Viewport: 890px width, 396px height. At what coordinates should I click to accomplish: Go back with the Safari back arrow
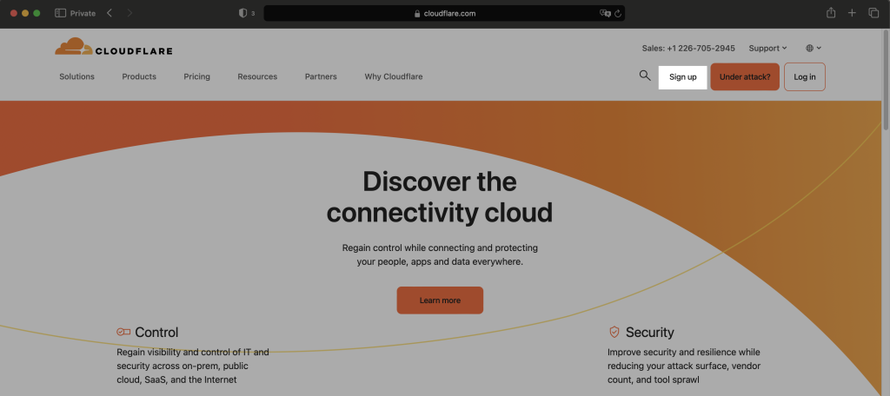[110, 13]
